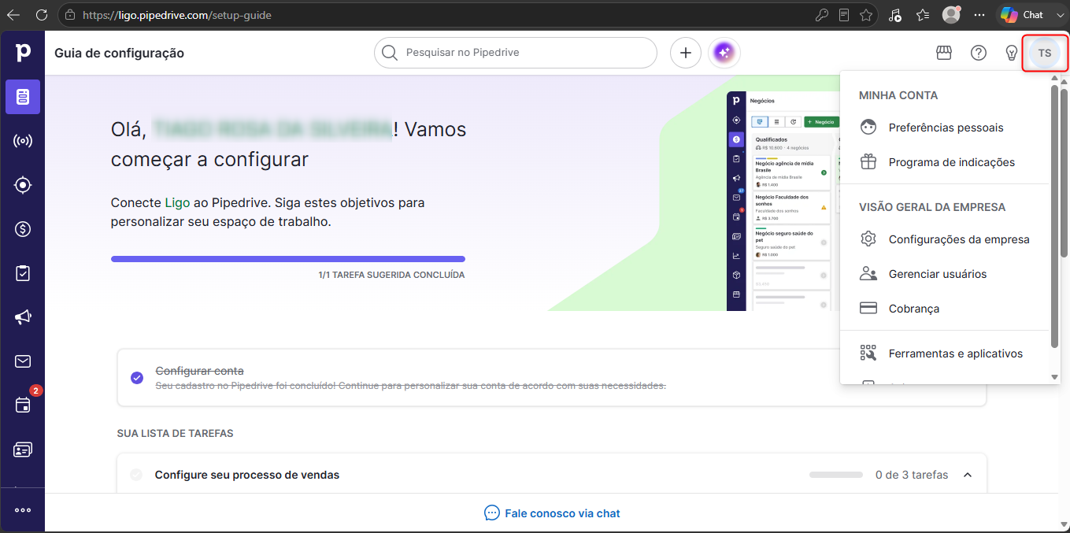The image size is (1070, 533).
Task: Click the users icon beside Gerenciar usuários
Action: 868,274
